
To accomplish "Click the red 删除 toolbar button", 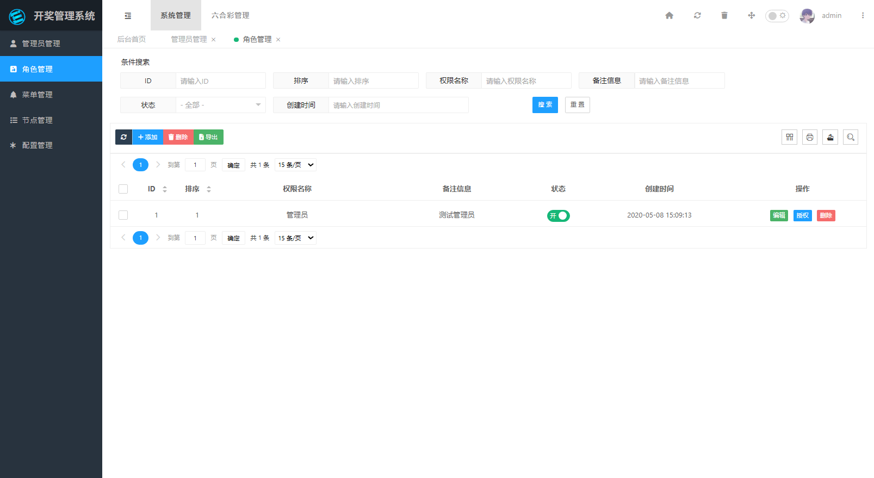I will pos(178,137).
